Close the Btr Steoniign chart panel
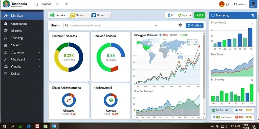The height and width of the screenshot is (129, 259). coord(252,80)
